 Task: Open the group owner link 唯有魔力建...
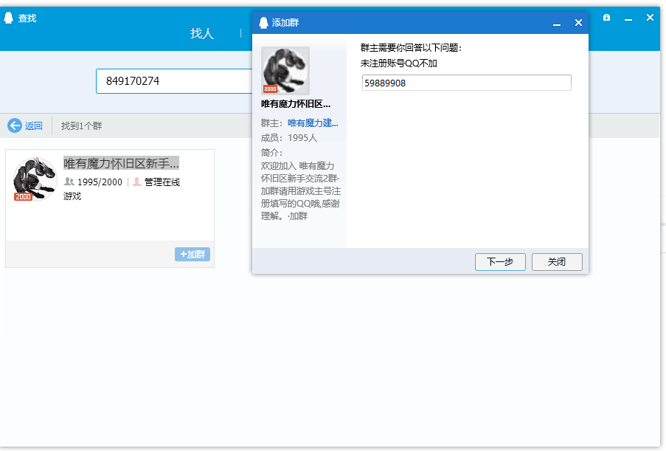313,123
